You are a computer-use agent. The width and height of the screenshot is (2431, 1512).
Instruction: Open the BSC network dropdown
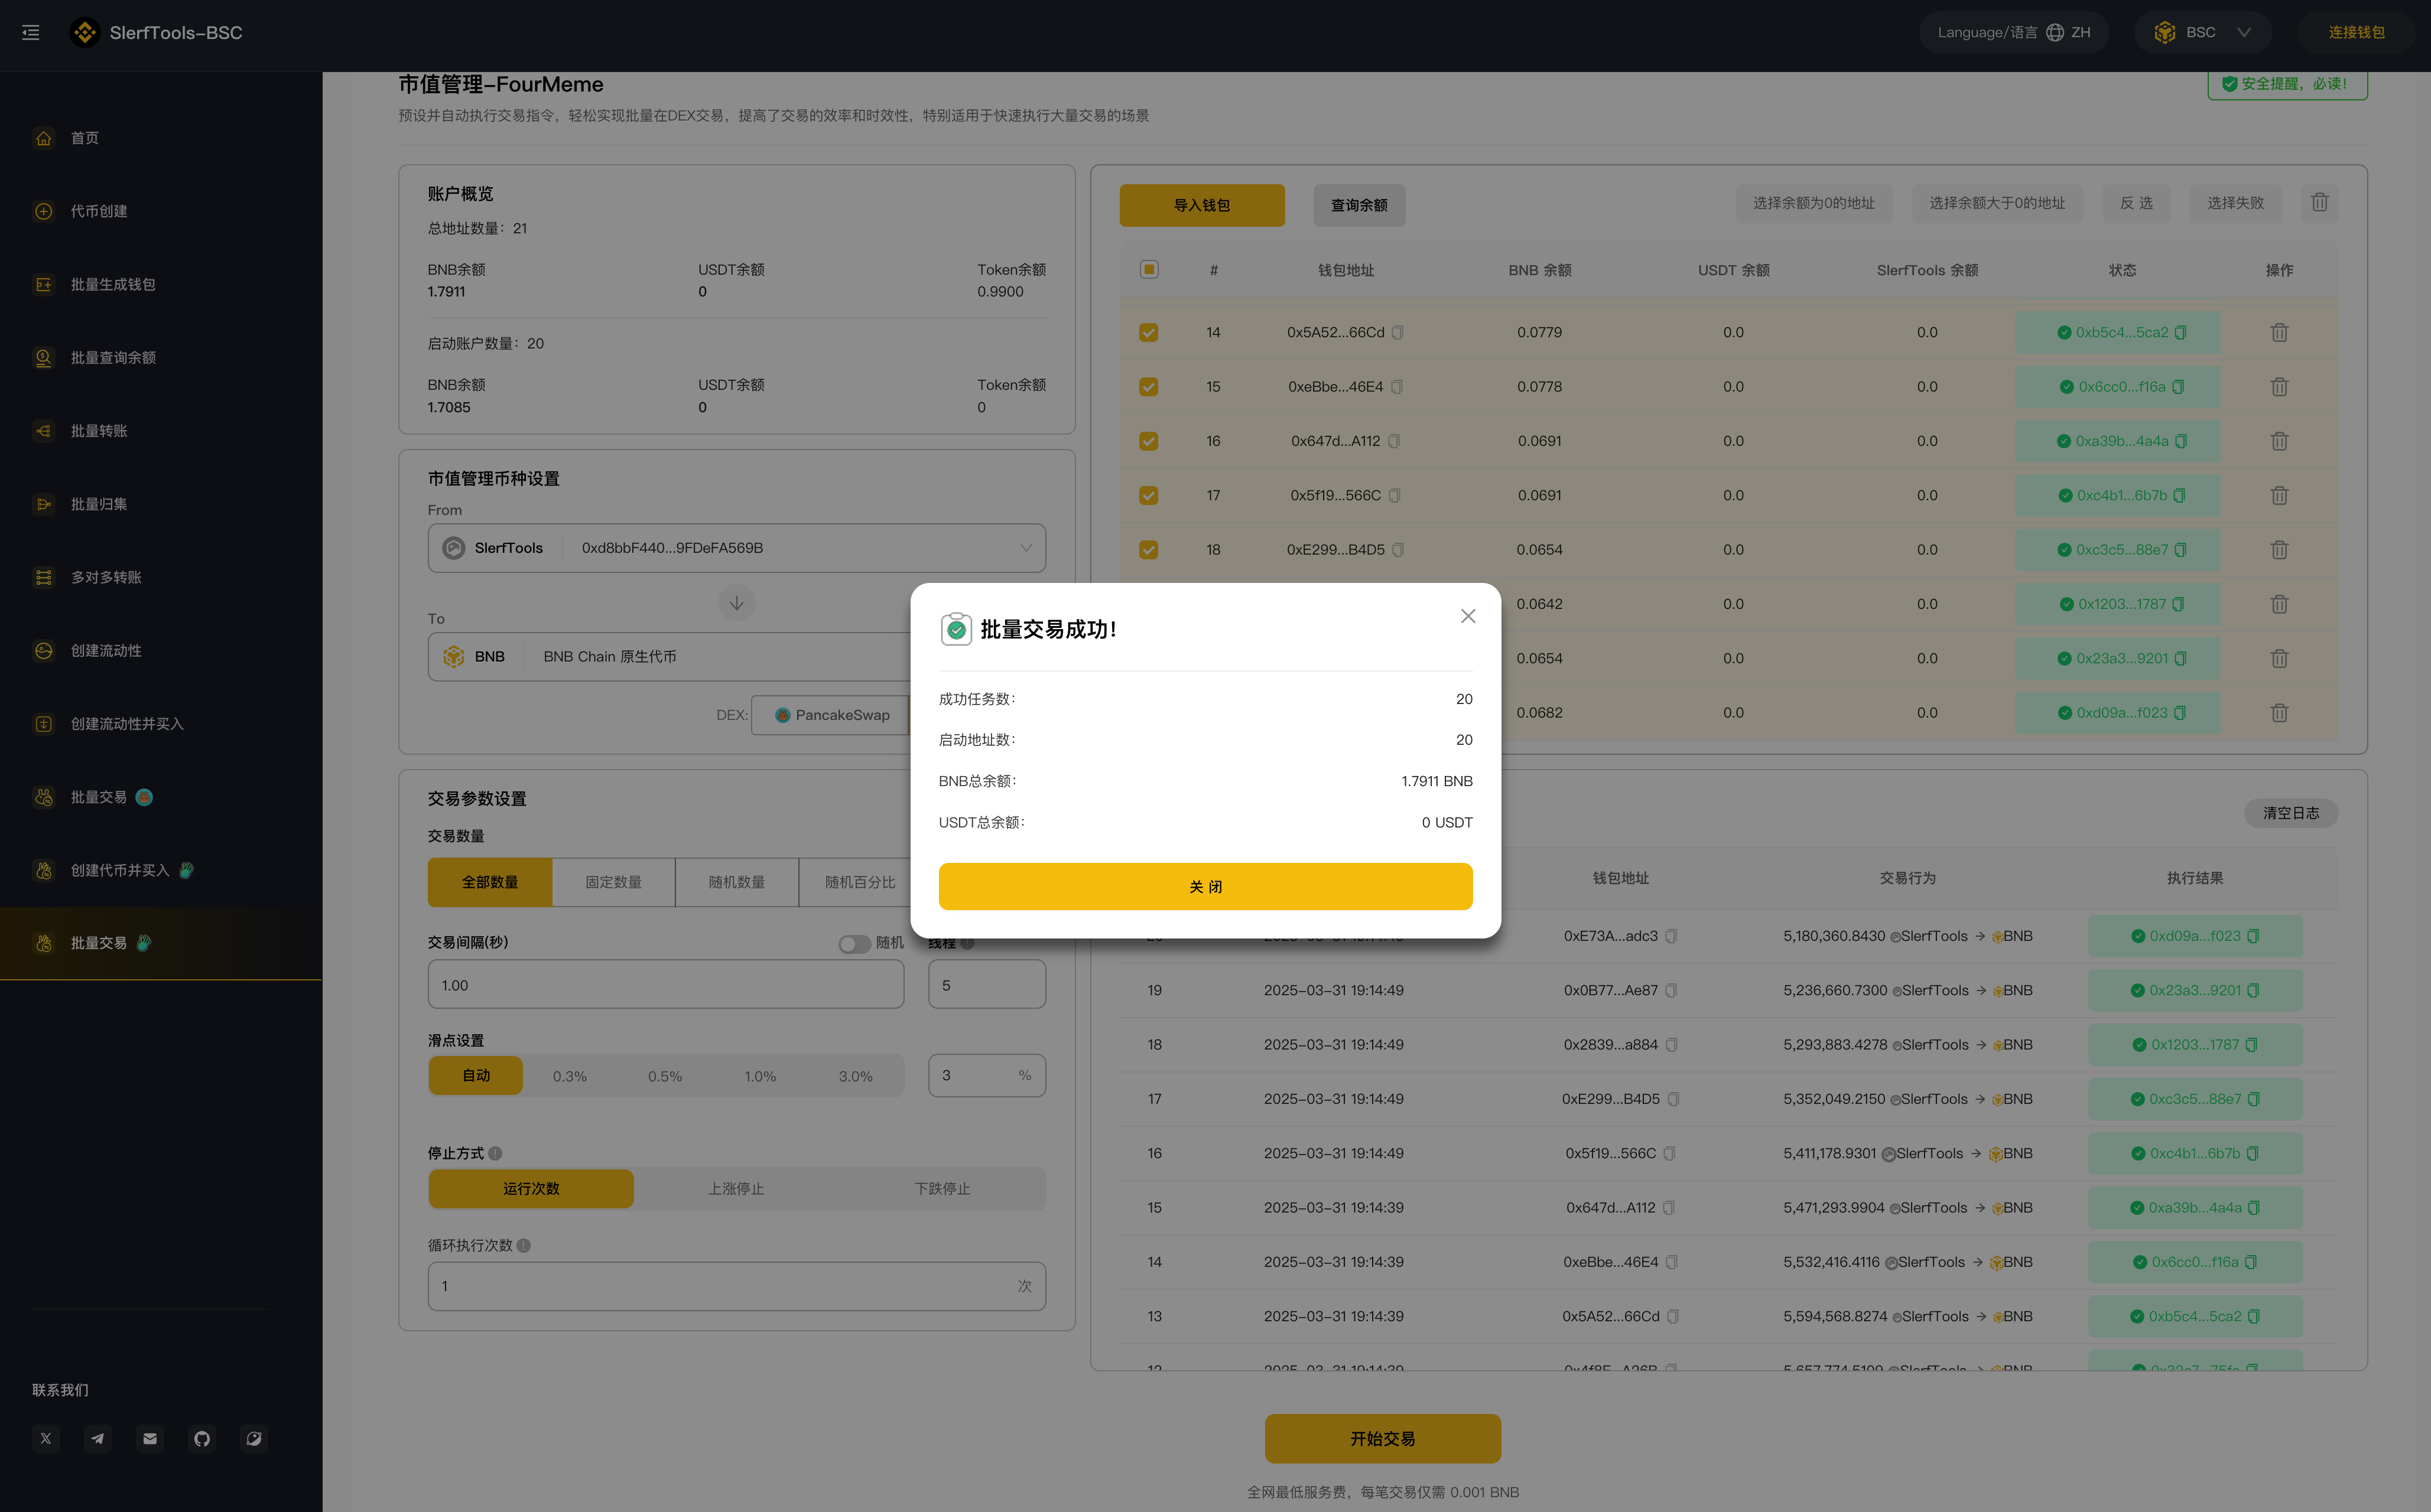[x=2202, y=32]
